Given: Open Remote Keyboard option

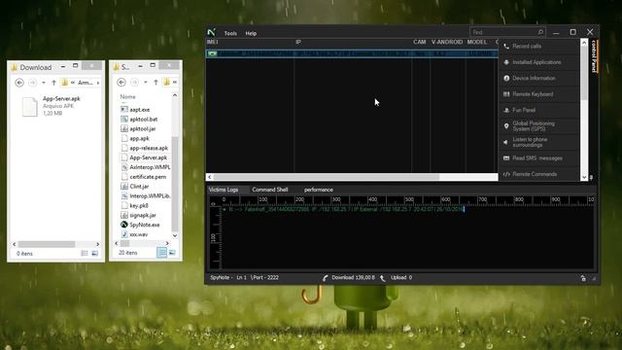Looking at the screenshot, I should click(533, 94).
